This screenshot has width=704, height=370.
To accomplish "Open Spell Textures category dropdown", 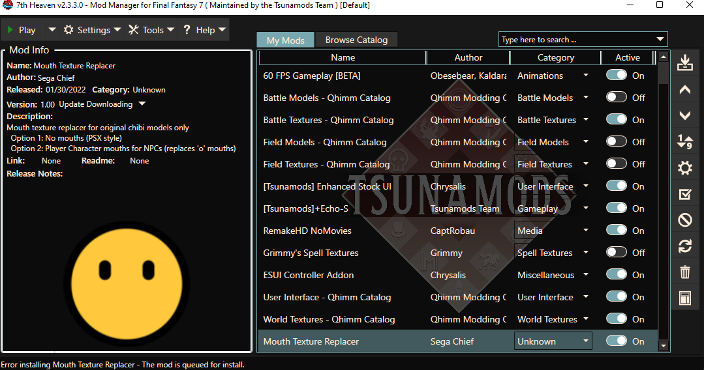I will click(585, 253).
